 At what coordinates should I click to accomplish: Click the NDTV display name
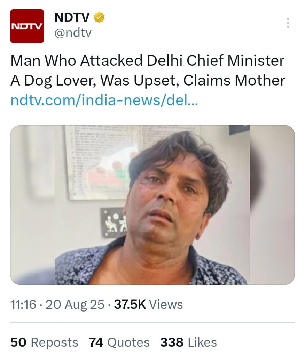click(72, 17)
